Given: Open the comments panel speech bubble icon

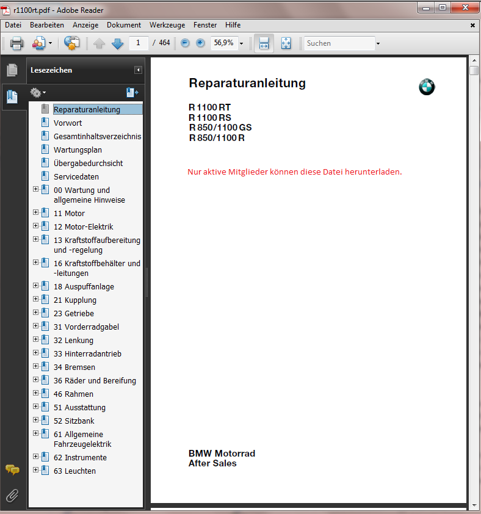Looking at the screenshot, I should point(12,469).
